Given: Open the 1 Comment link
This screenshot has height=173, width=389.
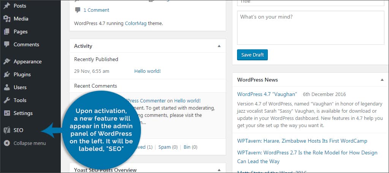Looking at the screenshot, I should point(96,10).
